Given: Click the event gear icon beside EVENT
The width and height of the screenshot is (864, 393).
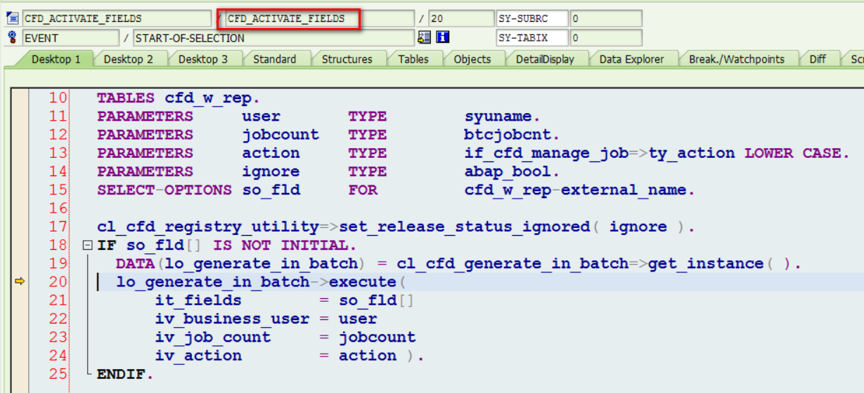Looking at the screenshot, I should [x=12, y=38].
